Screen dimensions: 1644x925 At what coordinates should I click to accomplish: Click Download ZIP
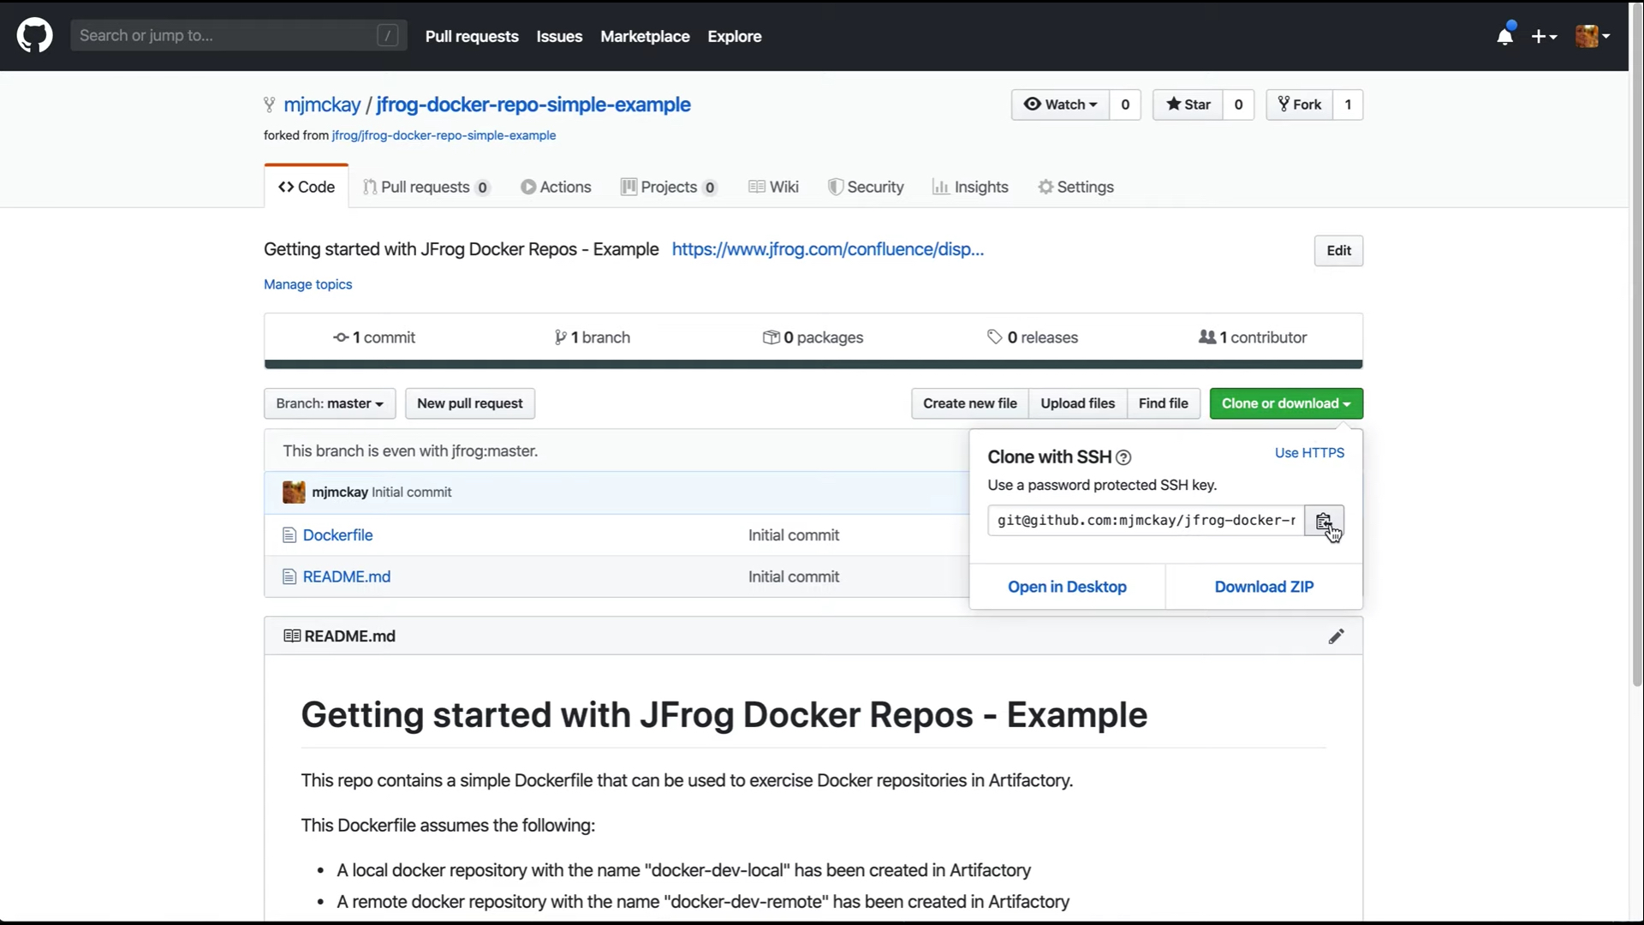[1264, 587]
